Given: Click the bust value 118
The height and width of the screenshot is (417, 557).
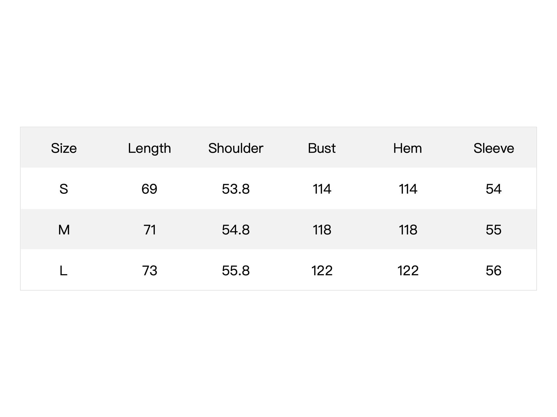Looking at the screenshot, I should pyautogui.click(x=322, y=230).
